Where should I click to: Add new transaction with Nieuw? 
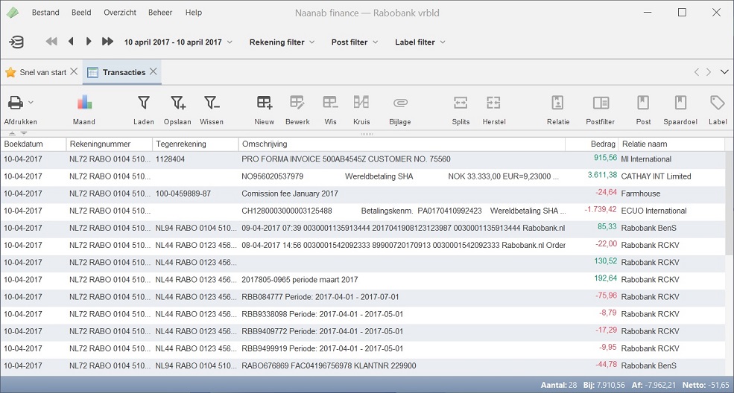tap(265, 103)
